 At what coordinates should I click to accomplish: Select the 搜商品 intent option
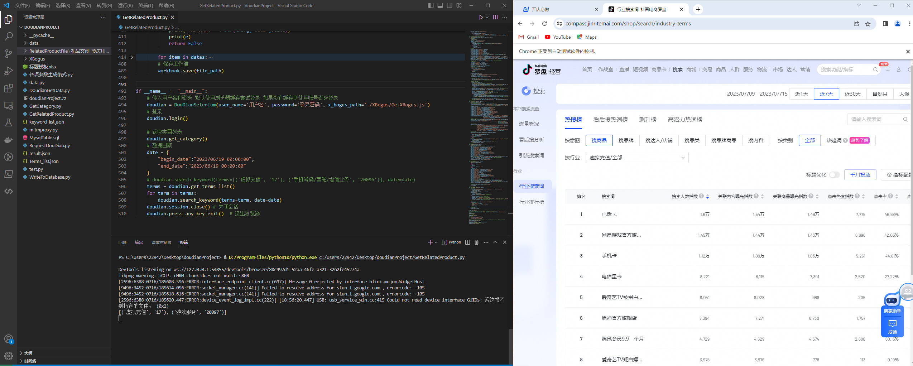click(x=599, y=140)
